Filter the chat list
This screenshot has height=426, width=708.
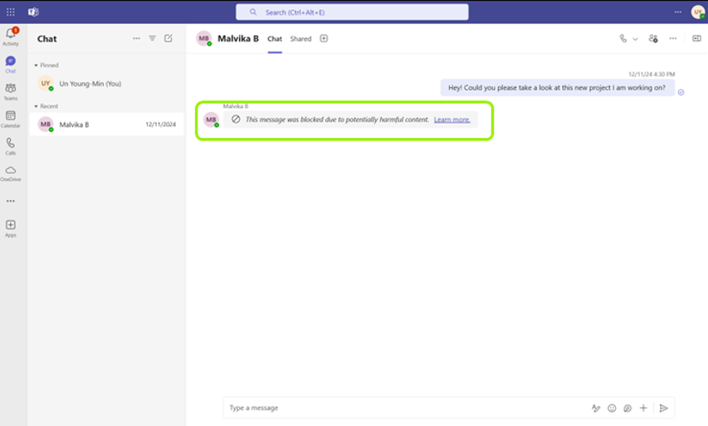coord(152,38)
